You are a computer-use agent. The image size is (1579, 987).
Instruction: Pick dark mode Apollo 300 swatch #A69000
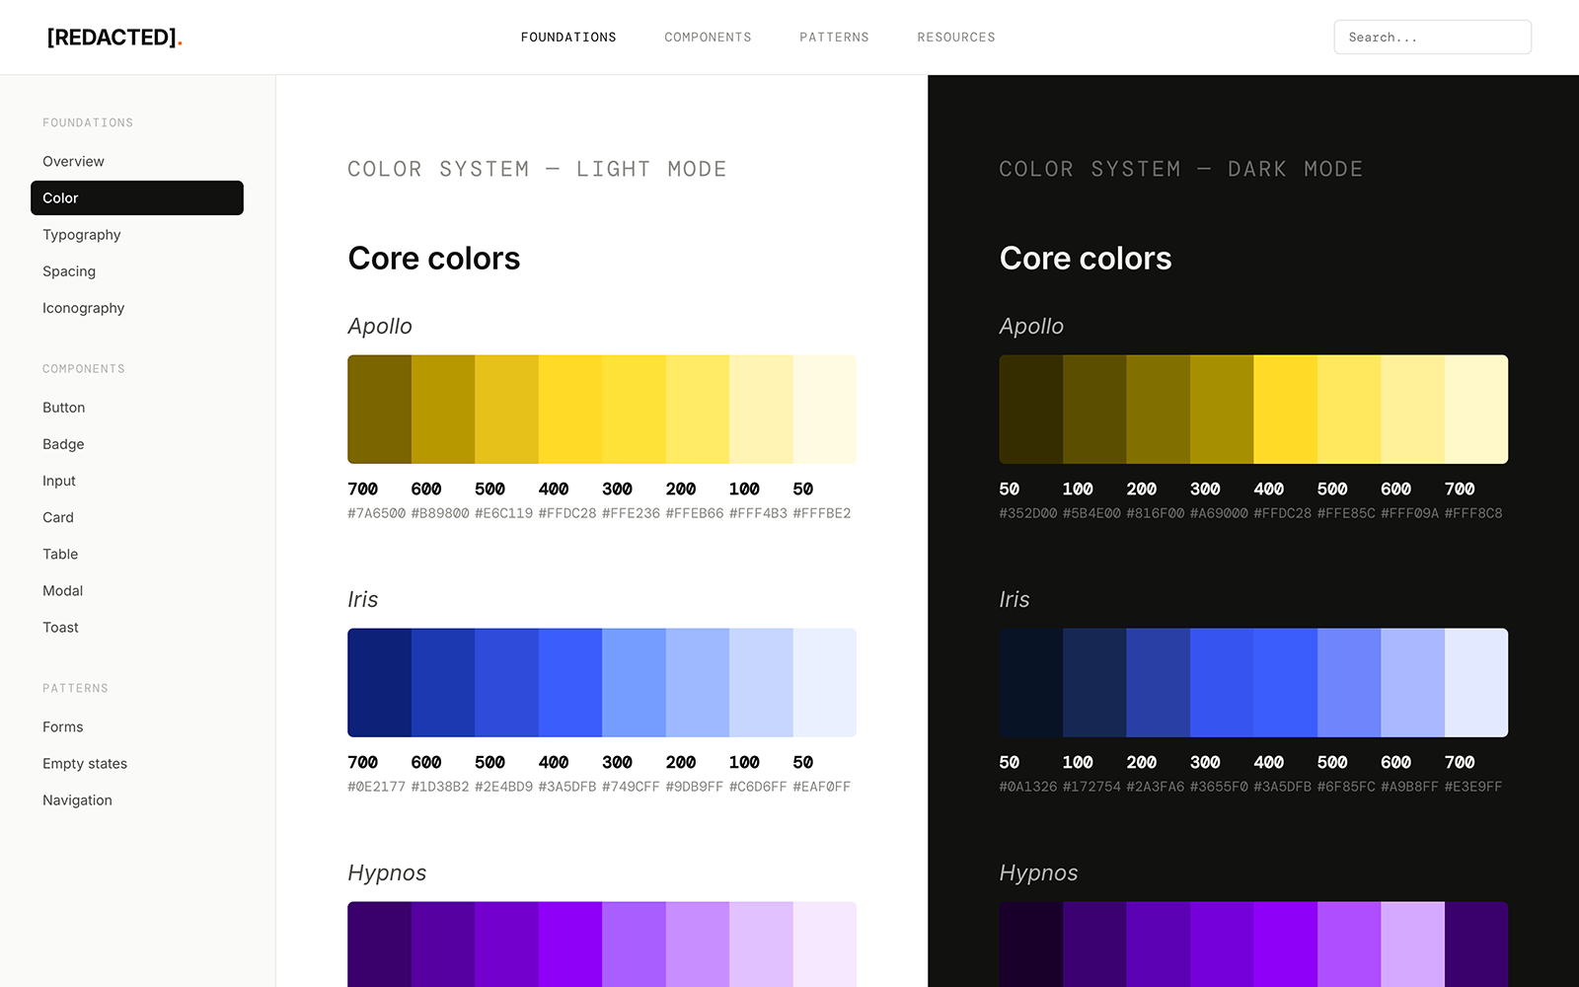coord(1222,410)
